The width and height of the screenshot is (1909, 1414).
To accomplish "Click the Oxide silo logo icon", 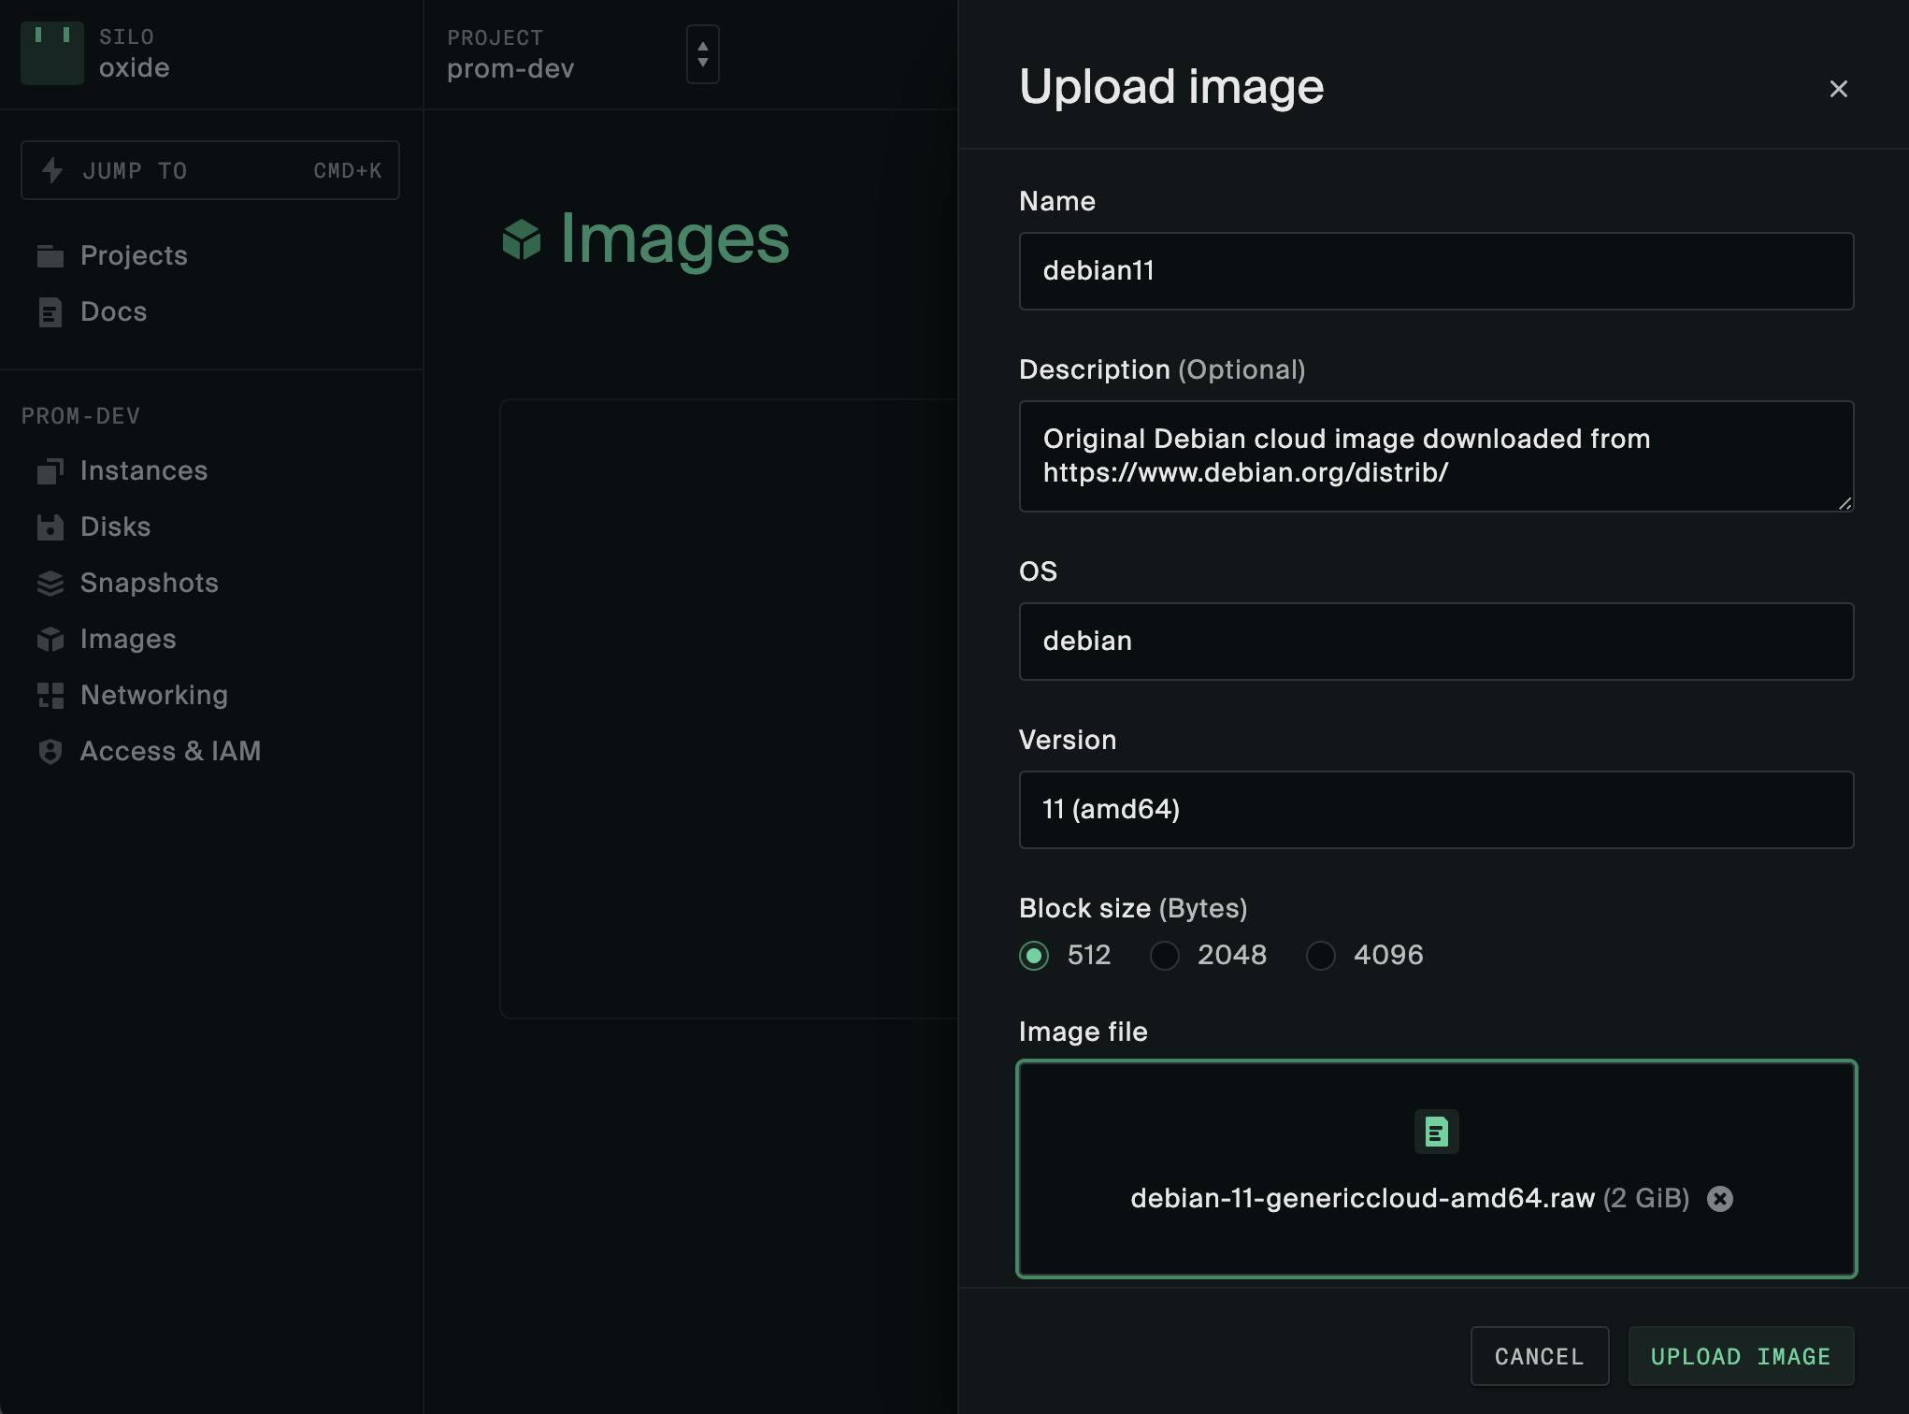I will (x=52, y=53).
